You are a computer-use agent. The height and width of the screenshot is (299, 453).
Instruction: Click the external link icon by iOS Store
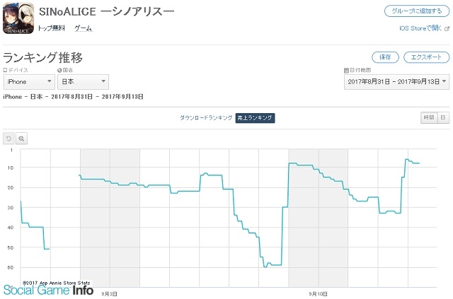(x=447, y=28)
